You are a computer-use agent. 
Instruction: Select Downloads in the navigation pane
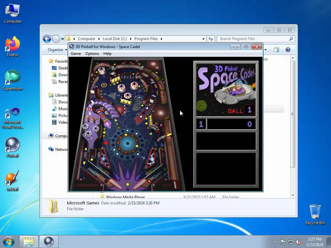point(60,75)
